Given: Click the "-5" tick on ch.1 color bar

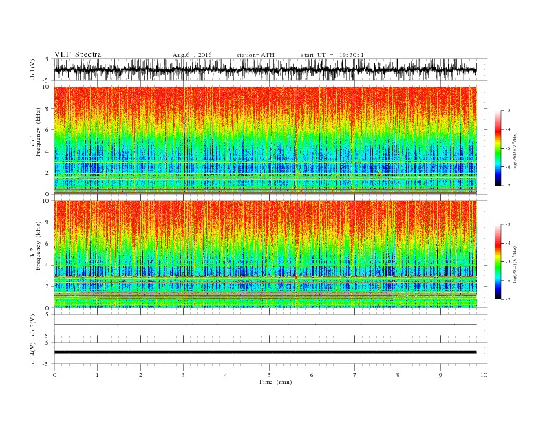Looking at the screenshot, I should tap(508, 148).
